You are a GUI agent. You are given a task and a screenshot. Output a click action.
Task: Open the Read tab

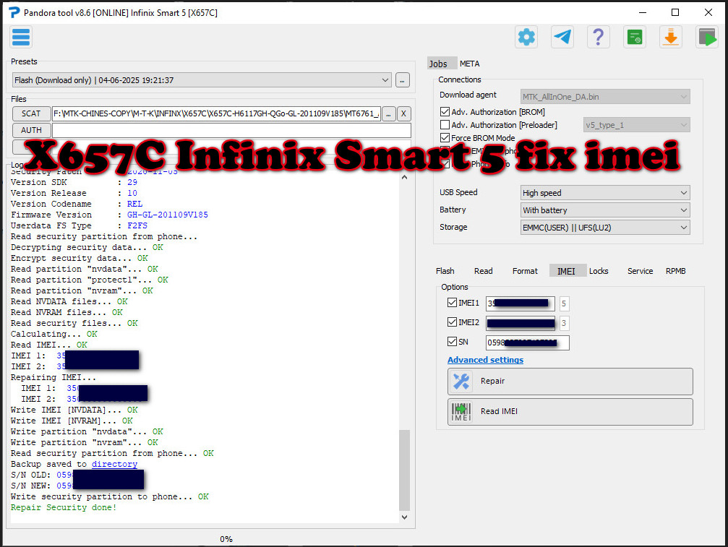[484, 271]
